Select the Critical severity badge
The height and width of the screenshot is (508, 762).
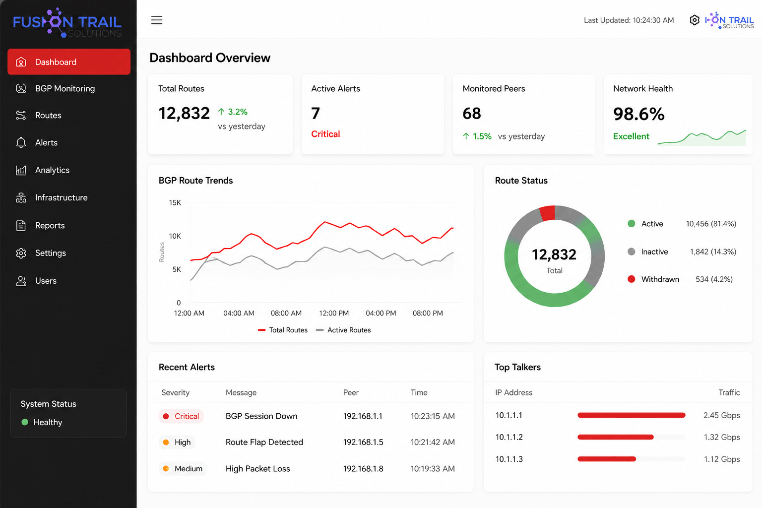click(181, 416)
